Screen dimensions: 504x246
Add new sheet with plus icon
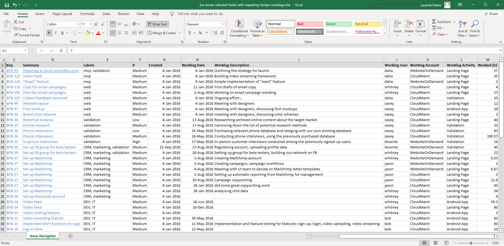pos(70,236)
